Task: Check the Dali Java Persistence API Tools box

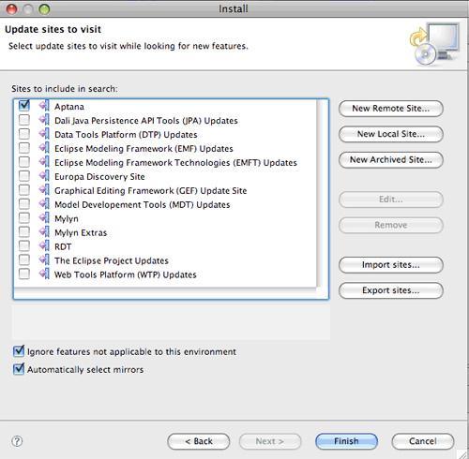Action: [x=24, y=120]
